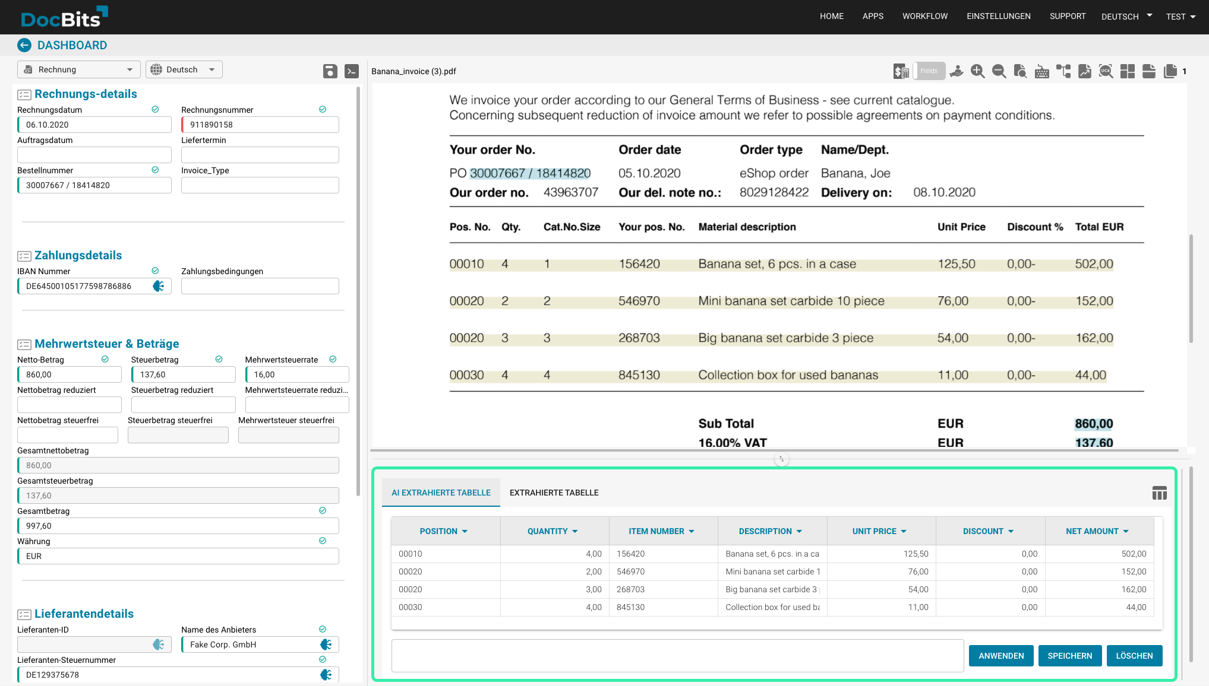Screen dimensions: 1209x686
Task: Click the verification checkmark beside Rechnungsdatum
Action: tap(156, 109)
